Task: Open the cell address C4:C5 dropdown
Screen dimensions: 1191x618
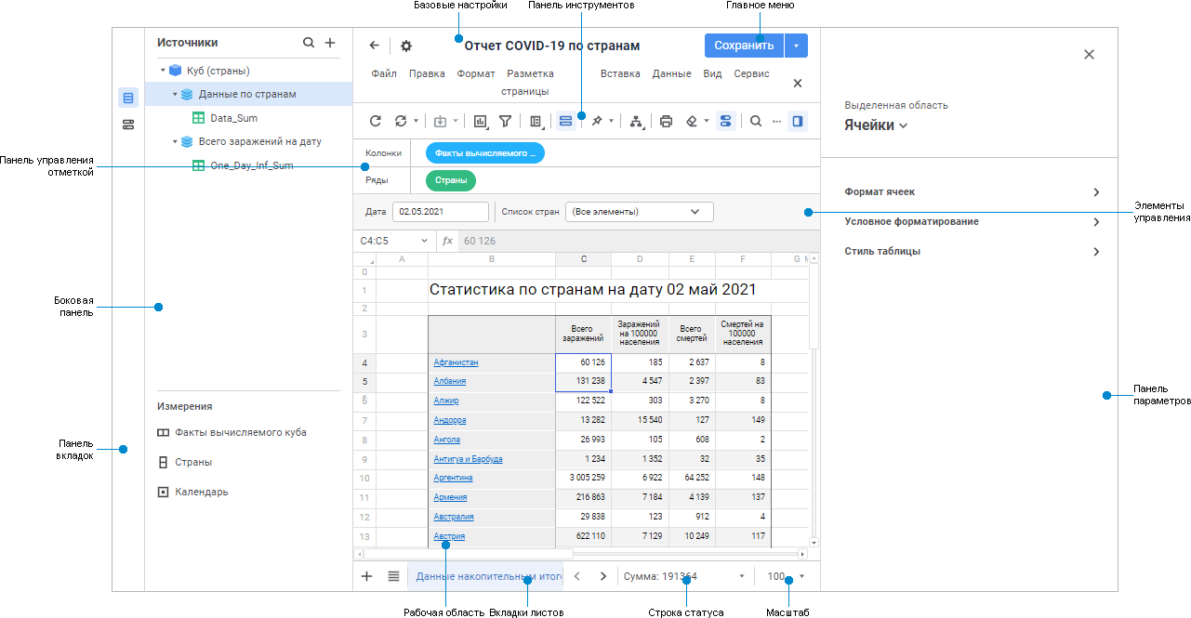Action: tap(425, 241)
